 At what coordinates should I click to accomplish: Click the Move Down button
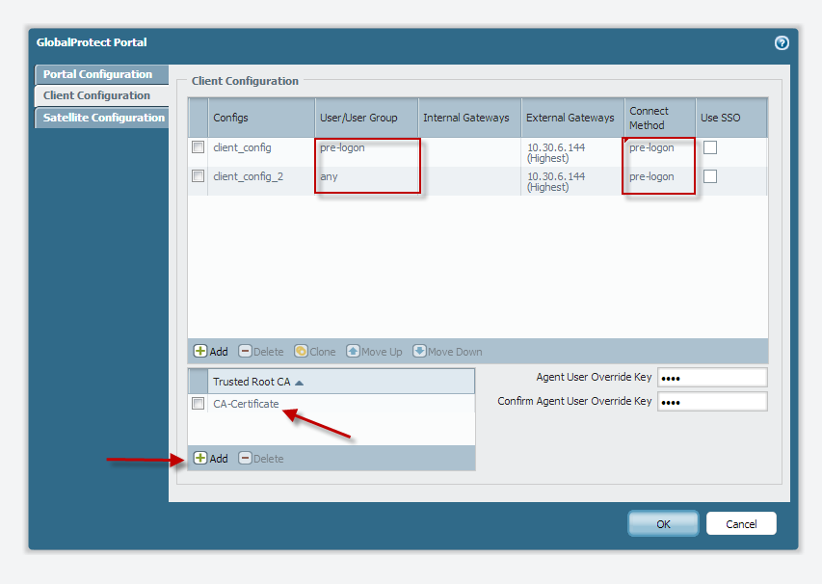pos(447,352)
